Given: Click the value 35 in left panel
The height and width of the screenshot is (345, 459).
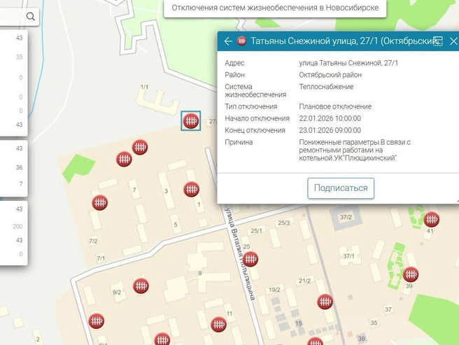Looking at the screenshot, I should click(x=20, y=57).
